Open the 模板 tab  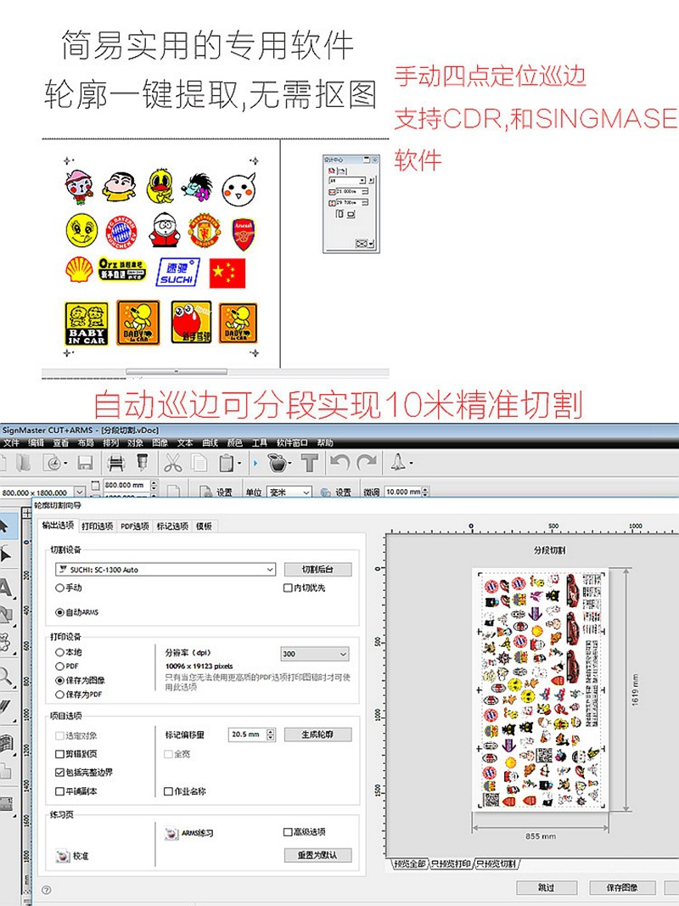pos(204,526)
